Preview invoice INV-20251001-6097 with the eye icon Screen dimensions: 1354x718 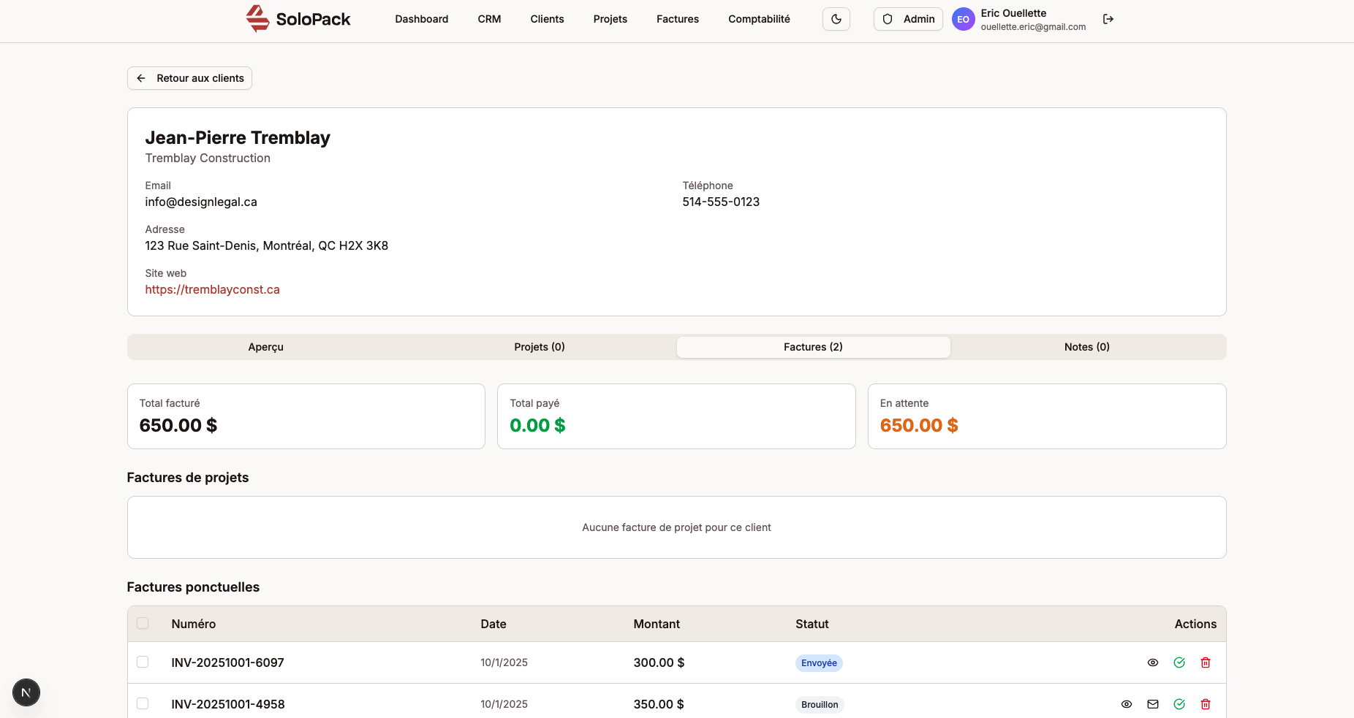point(1153,662)
